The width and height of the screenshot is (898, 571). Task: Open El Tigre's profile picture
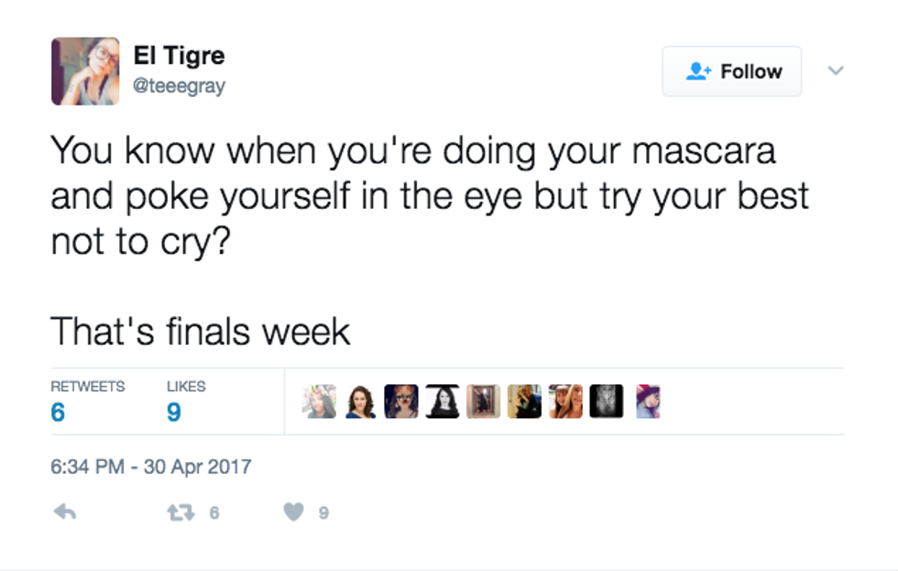(85, 71)
